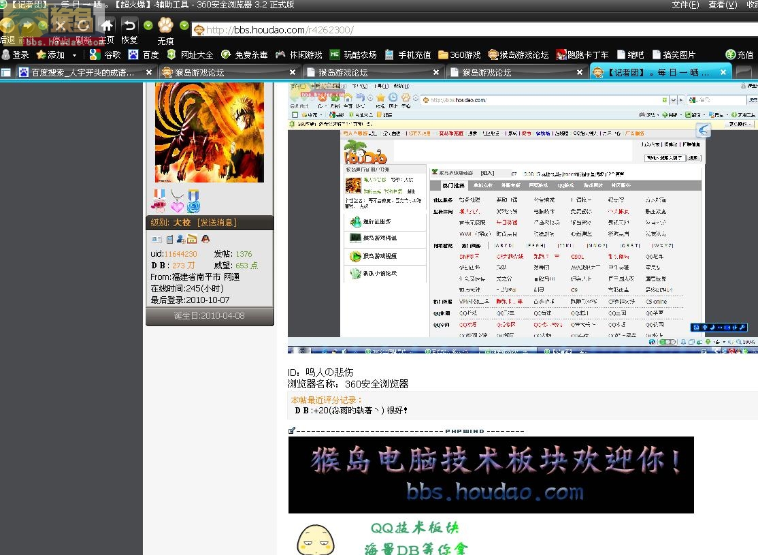This screenshot has height=555, width=758.
Task: Open the 文件(F) menu
Action: pos(685,5)
